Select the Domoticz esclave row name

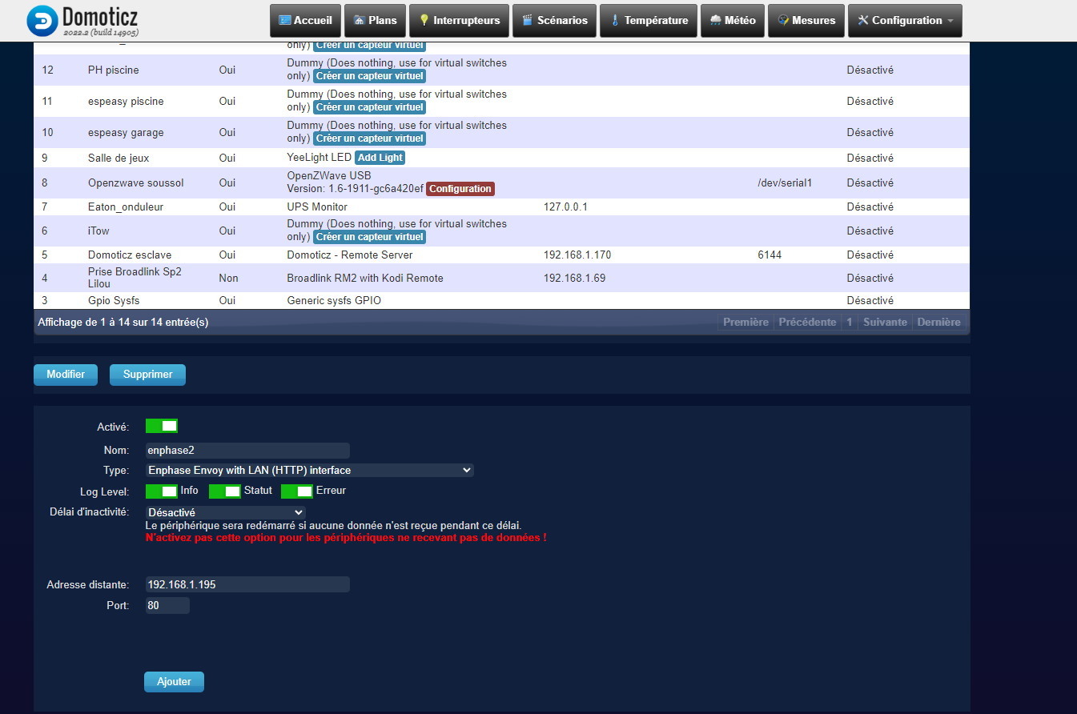tap(130, 255)
